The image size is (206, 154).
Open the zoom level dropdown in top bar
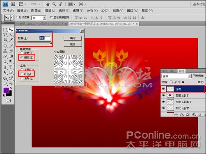point(35,4)
